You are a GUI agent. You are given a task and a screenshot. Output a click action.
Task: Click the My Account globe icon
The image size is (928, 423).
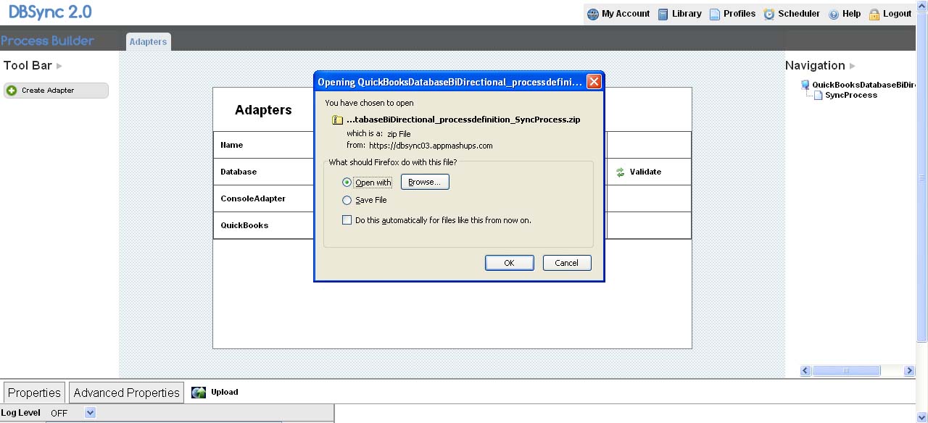pos(593,14)
